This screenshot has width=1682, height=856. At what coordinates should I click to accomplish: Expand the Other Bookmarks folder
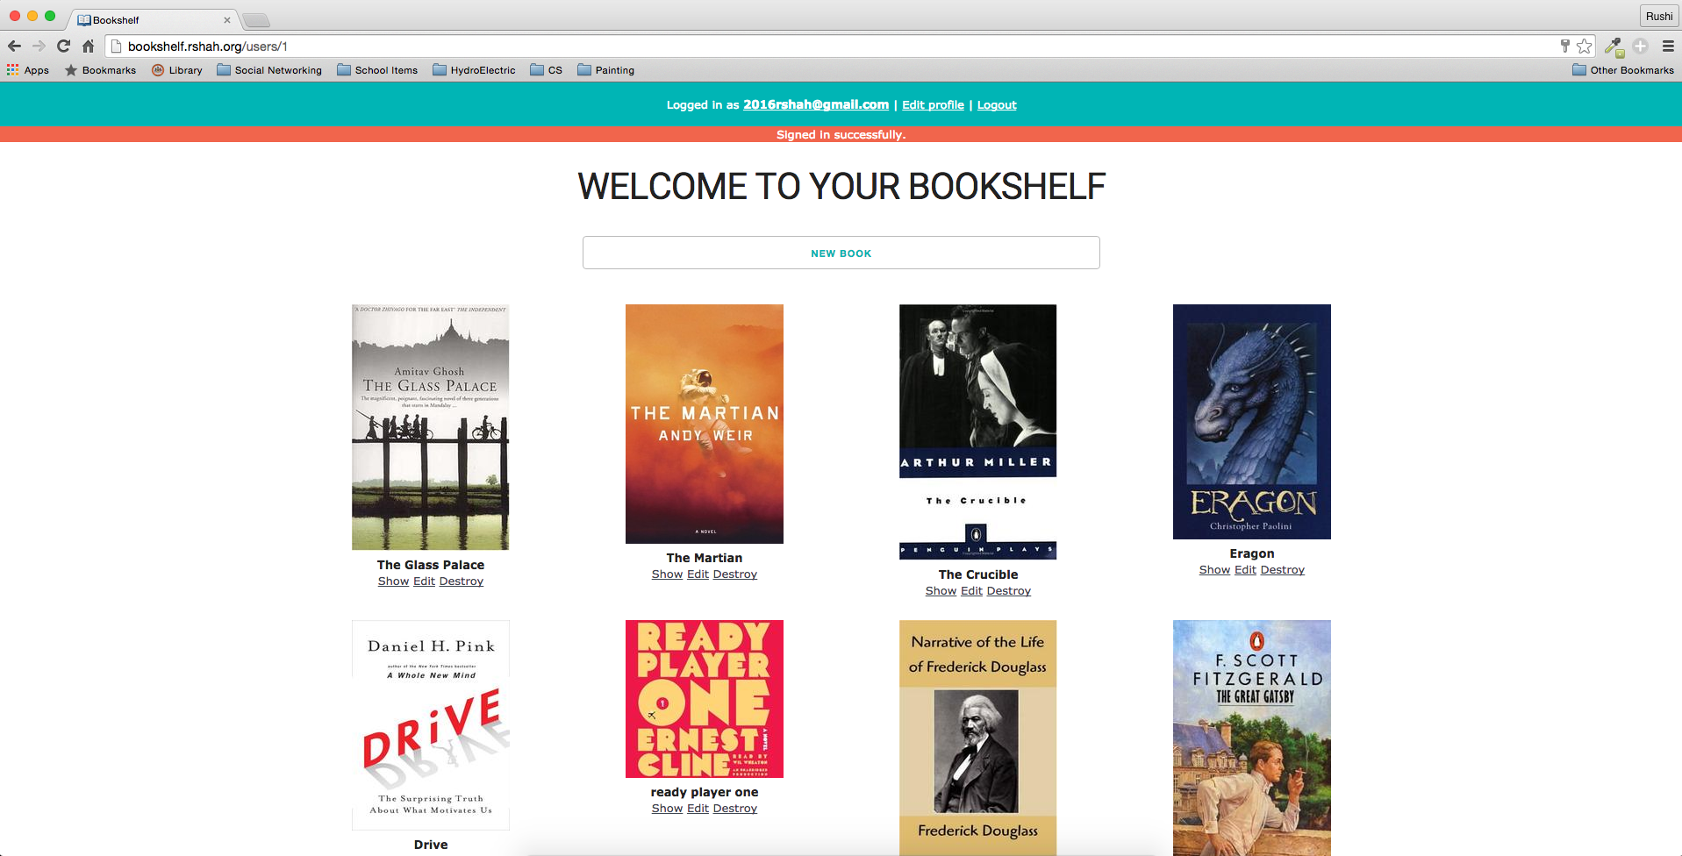[1623, 70]
